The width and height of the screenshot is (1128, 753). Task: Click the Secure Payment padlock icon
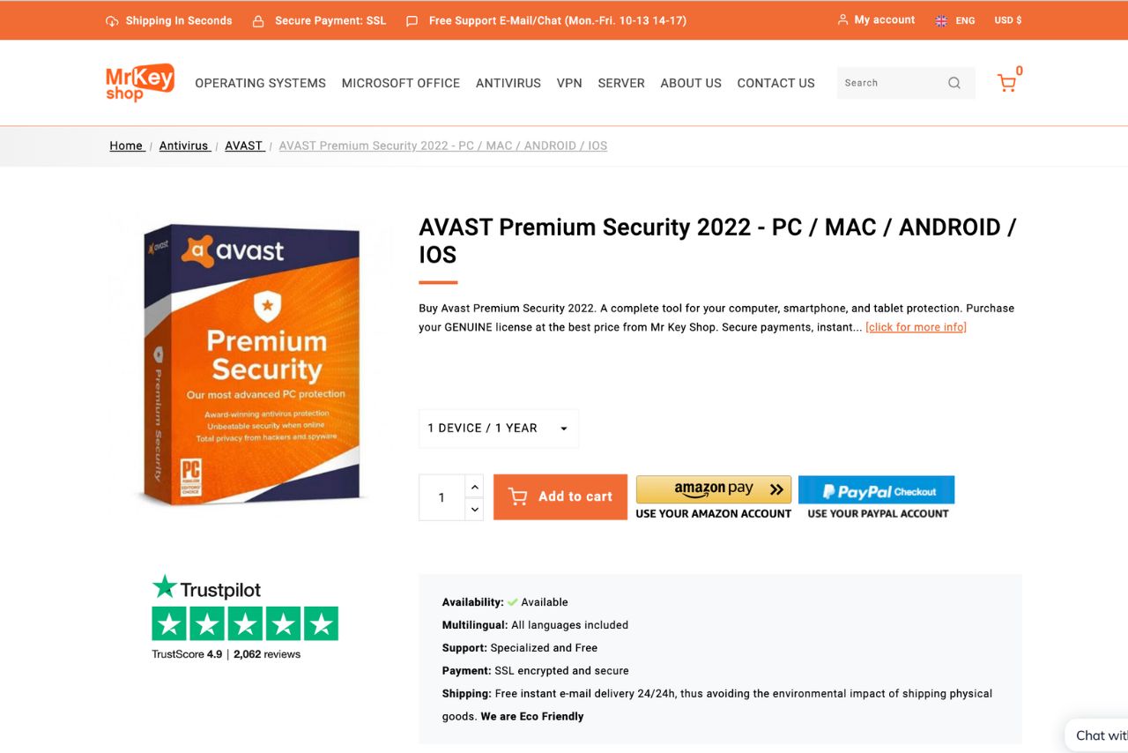coord(258,19)
